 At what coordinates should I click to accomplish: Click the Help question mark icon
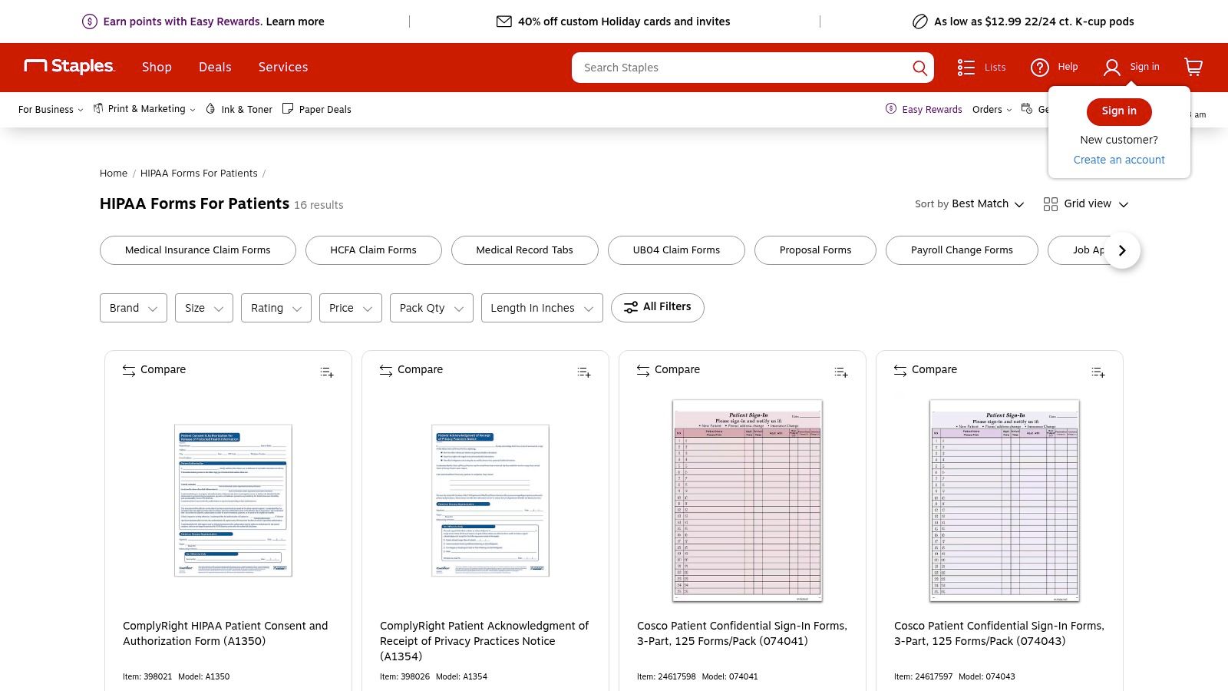click(1040, 68)
